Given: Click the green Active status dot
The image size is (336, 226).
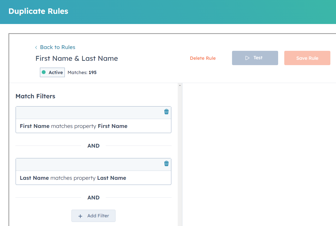Looking at the screenshot, I should (44, 72).
